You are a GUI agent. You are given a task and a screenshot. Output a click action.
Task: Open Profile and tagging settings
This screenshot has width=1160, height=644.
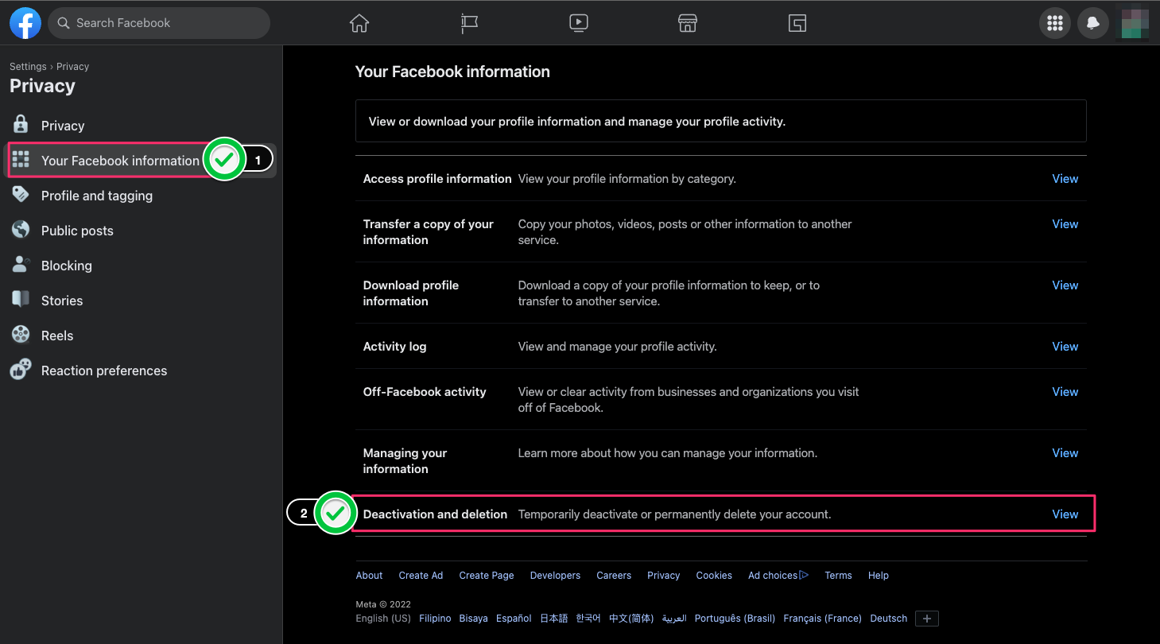pos(142,196)
